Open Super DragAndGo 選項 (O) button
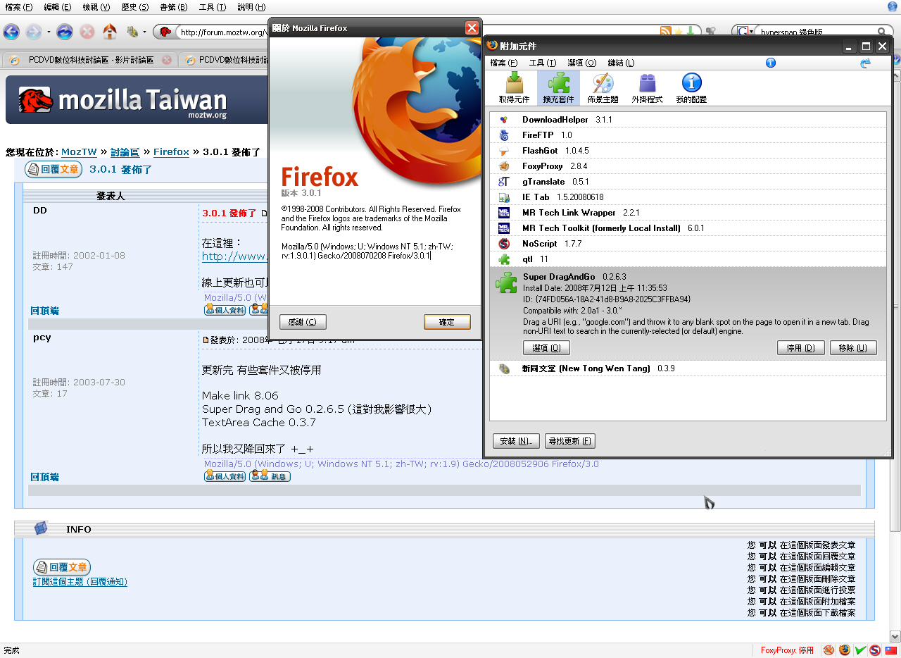 (x=546, y=348)
